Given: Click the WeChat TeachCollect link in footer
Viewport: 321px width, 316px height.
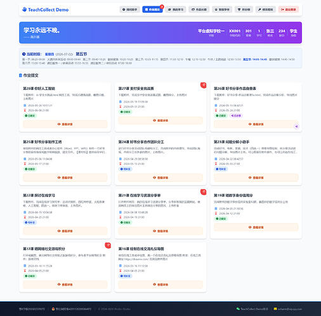Looking at the screenshot, I should coord(252,309).
